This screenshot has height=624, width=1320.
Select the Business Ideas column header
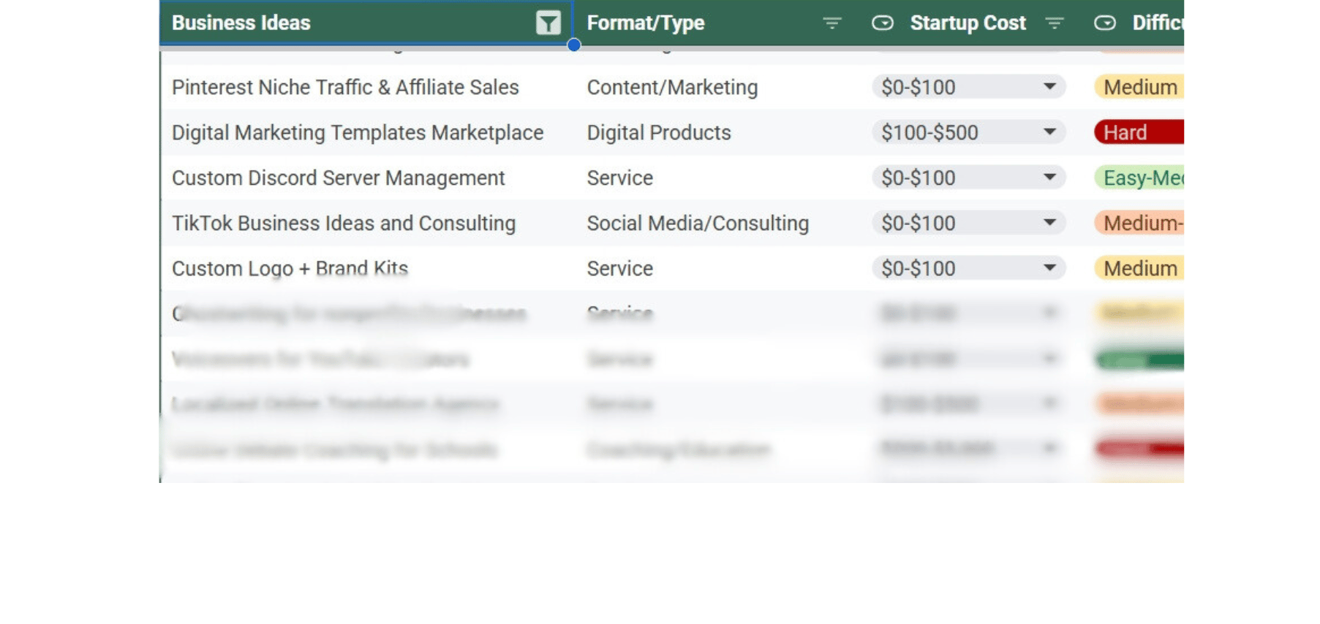[x=241, y=23]
